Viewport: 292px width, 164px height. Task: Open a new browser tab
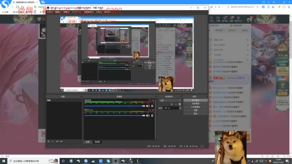tap(43, 2)
